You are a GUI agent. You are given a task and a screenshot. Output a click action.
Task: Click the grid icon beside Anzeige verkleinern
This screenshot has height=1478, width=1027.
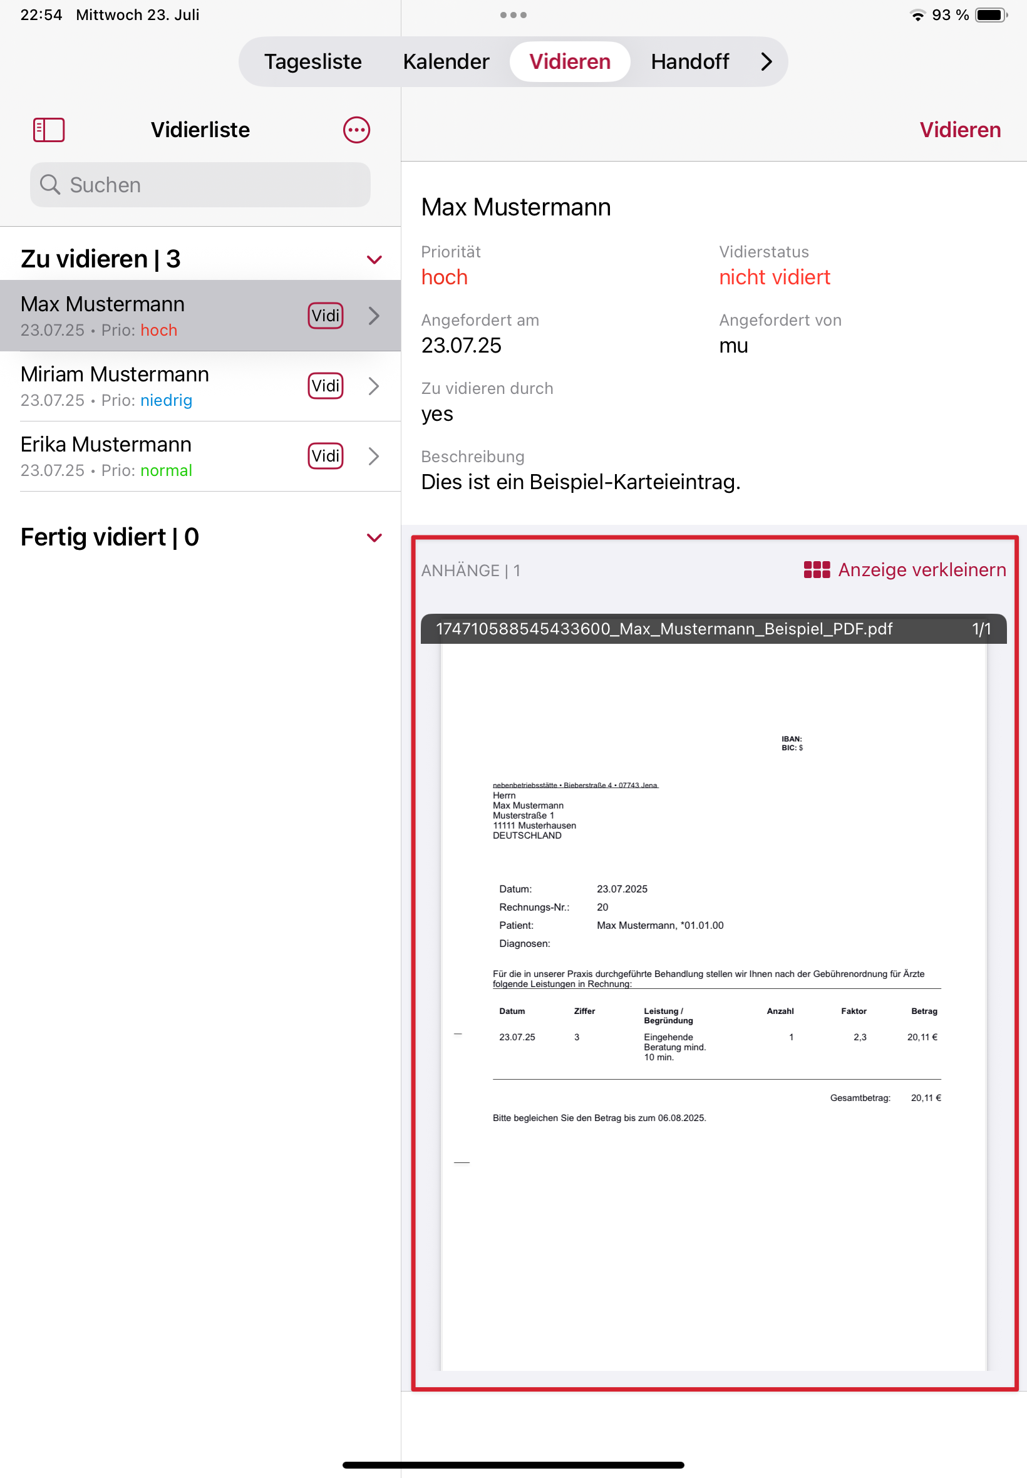(817, 570)
